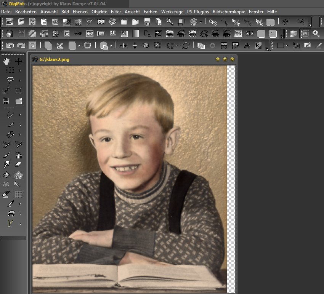Viewport: 324px width, 294px height.
Task: Click the magnifier zoom icon
Action: pyautogui.click(x=316, y=34)
